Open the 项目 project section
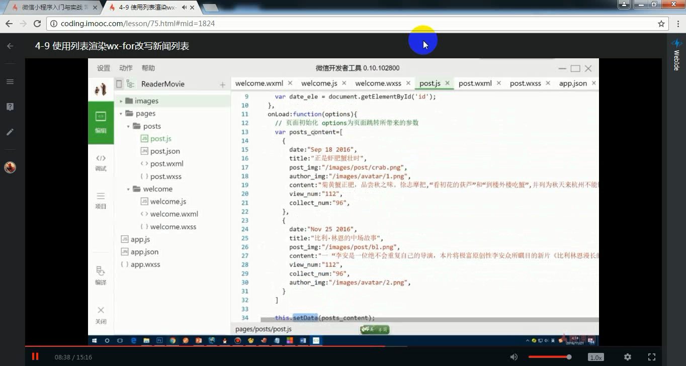 coord(101,200)
